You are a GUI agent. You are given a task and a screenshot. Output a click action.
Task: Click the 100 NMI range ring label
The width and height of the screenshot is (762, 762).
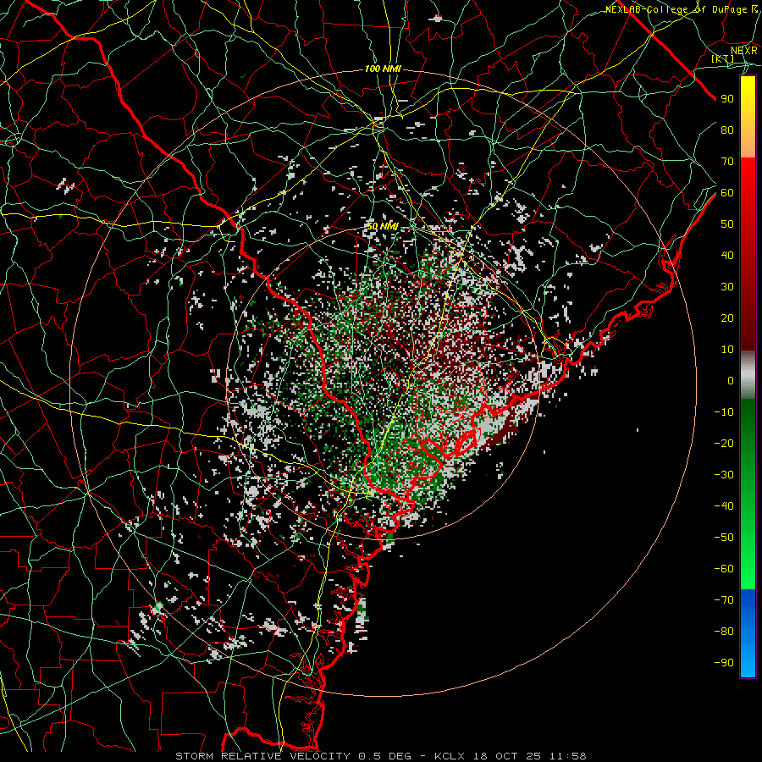coord(383,69)
